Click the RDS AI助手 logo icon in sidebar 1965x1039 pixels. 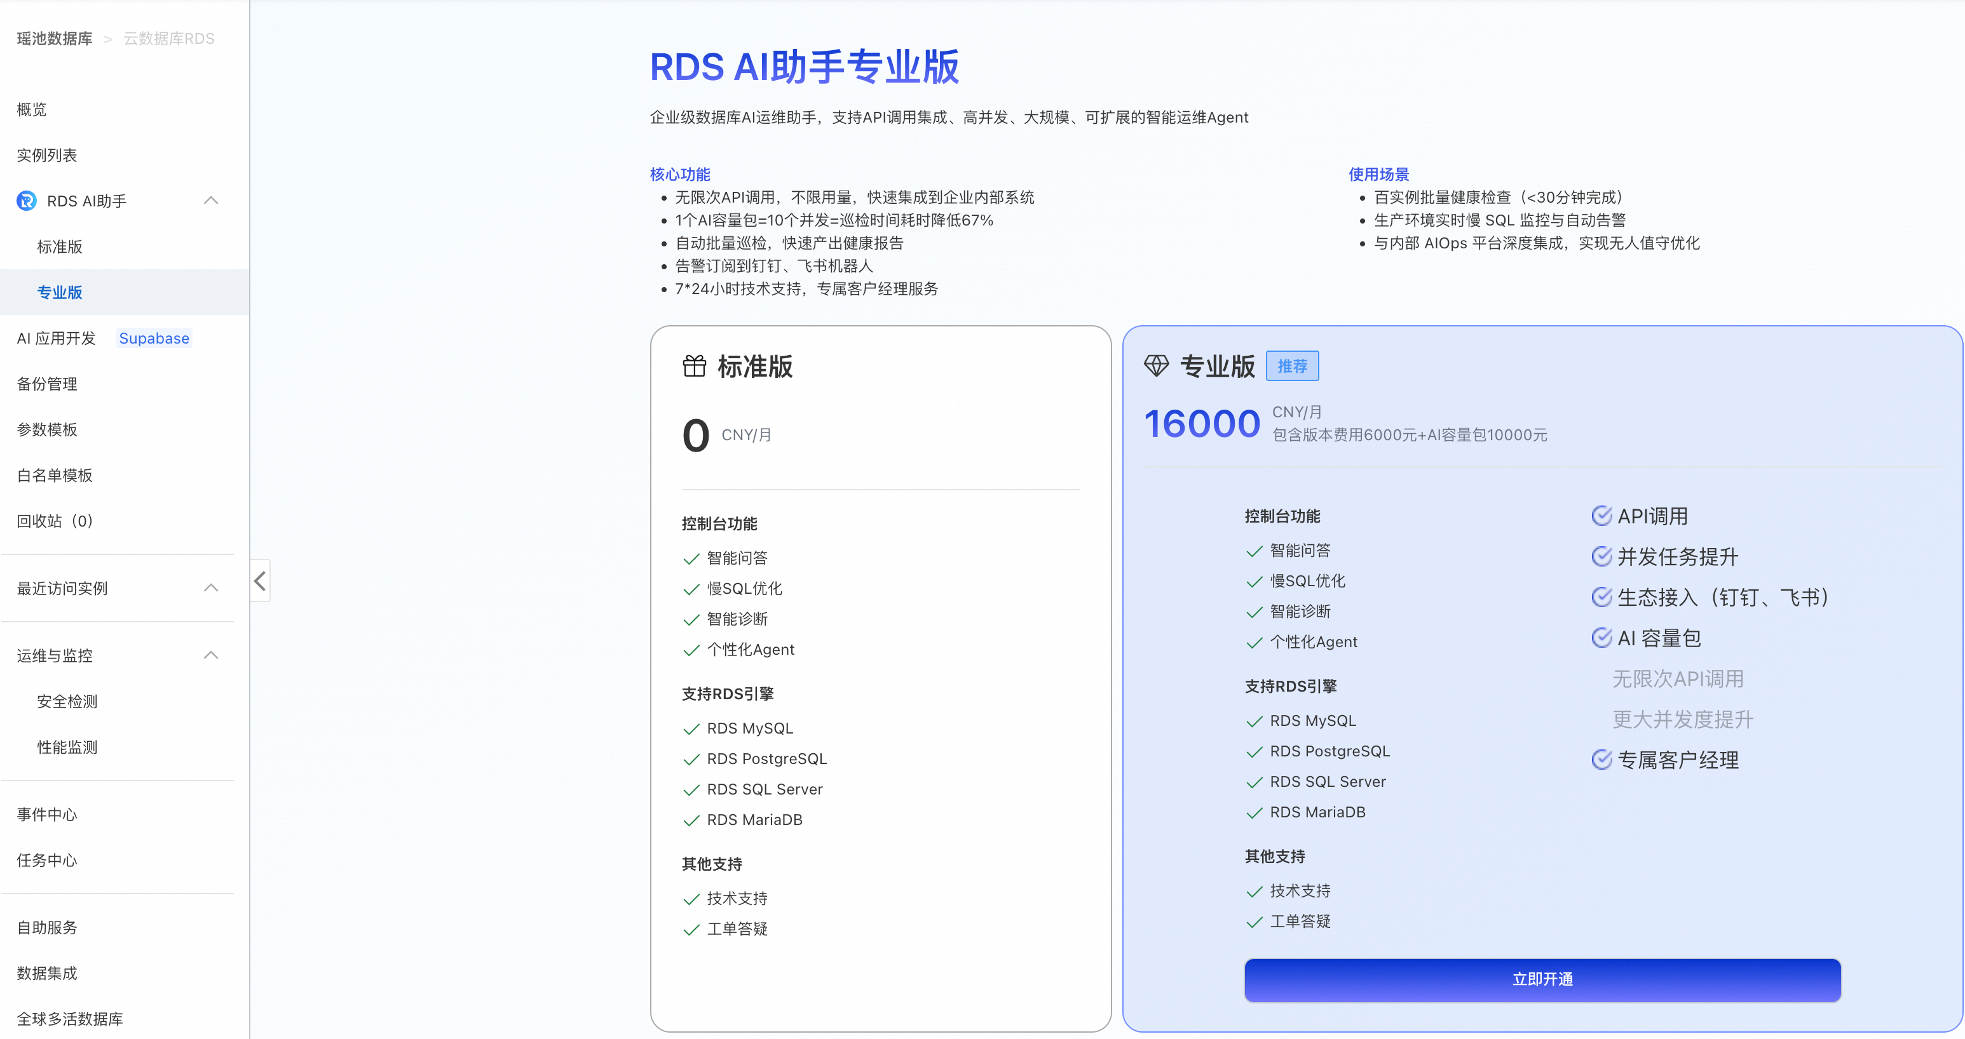tap(27, 201)
